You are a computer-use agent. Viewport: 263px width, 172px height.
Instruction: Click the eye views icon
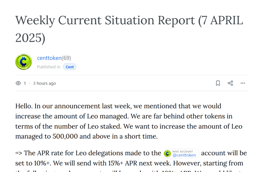(18, 83)
